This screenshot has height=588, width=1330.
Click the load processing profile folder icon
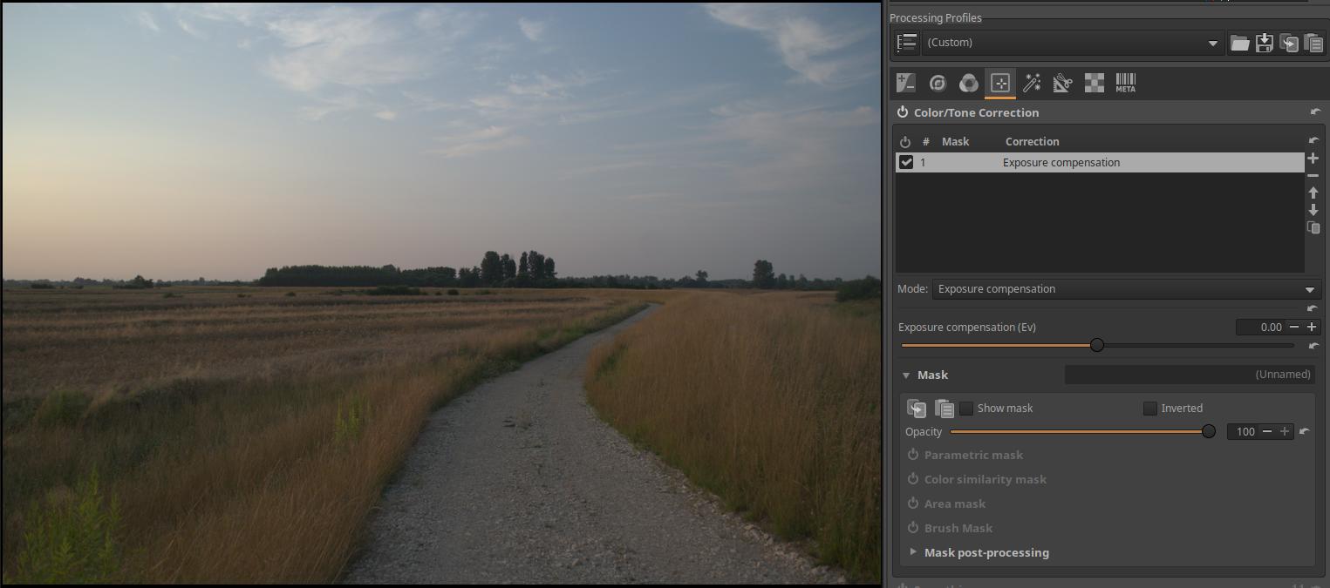(1239, 43)
